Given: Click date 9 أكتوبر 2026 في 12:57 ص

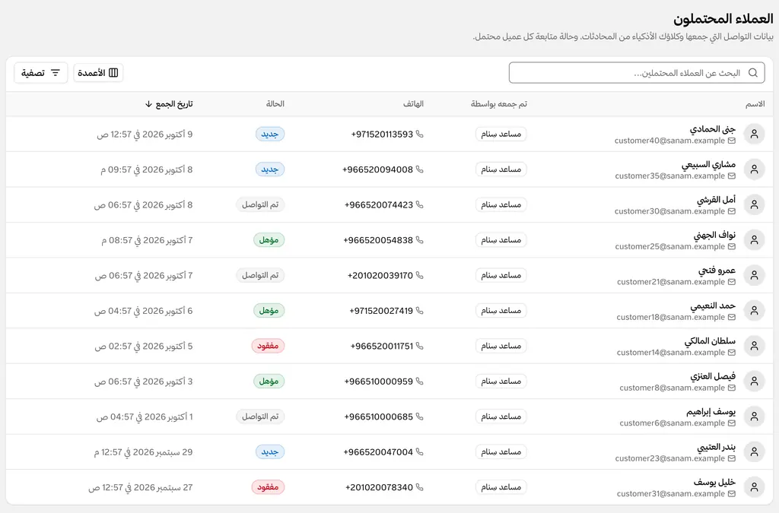Looking at the screenshot, I should click(x=145, y=135).
